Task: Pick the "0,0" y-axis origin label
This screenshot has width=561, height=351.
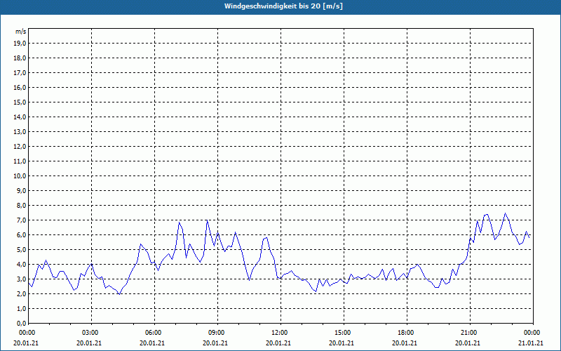Action: point(22,324)
